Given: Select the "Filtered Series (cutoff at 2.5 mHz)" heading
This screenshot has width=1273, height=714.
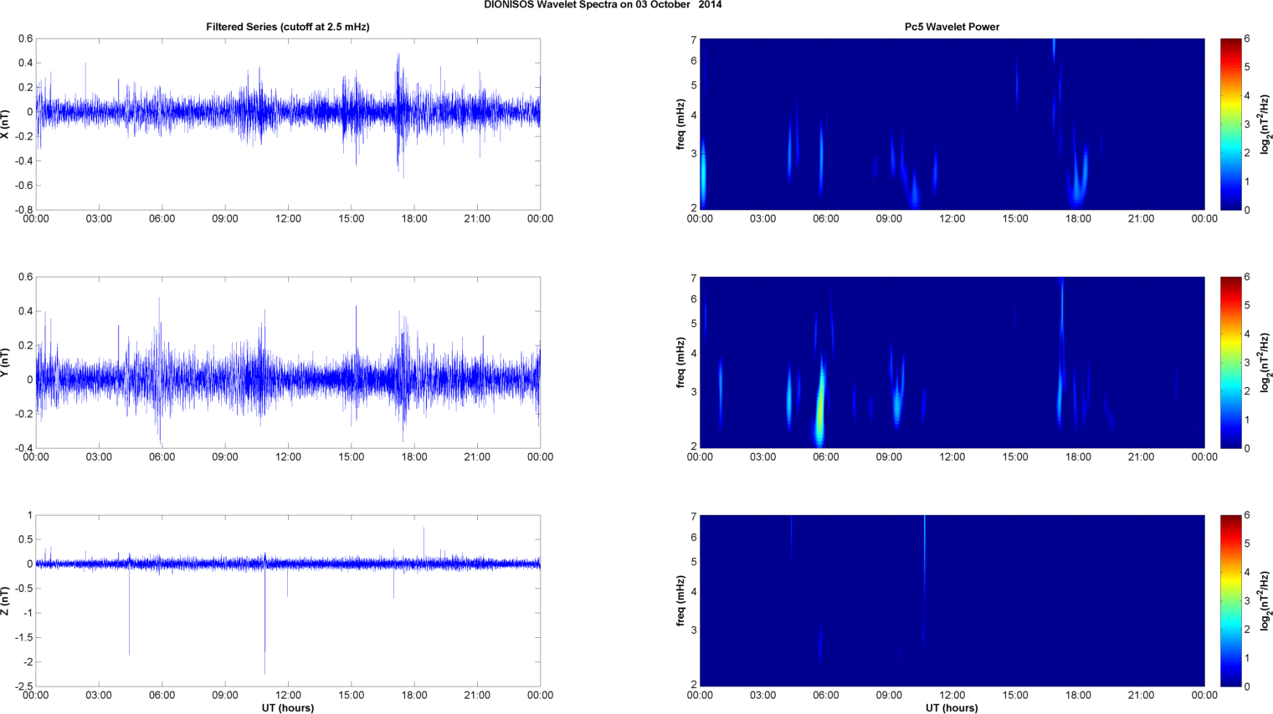Looking at the screenshot, I should 288,27.
